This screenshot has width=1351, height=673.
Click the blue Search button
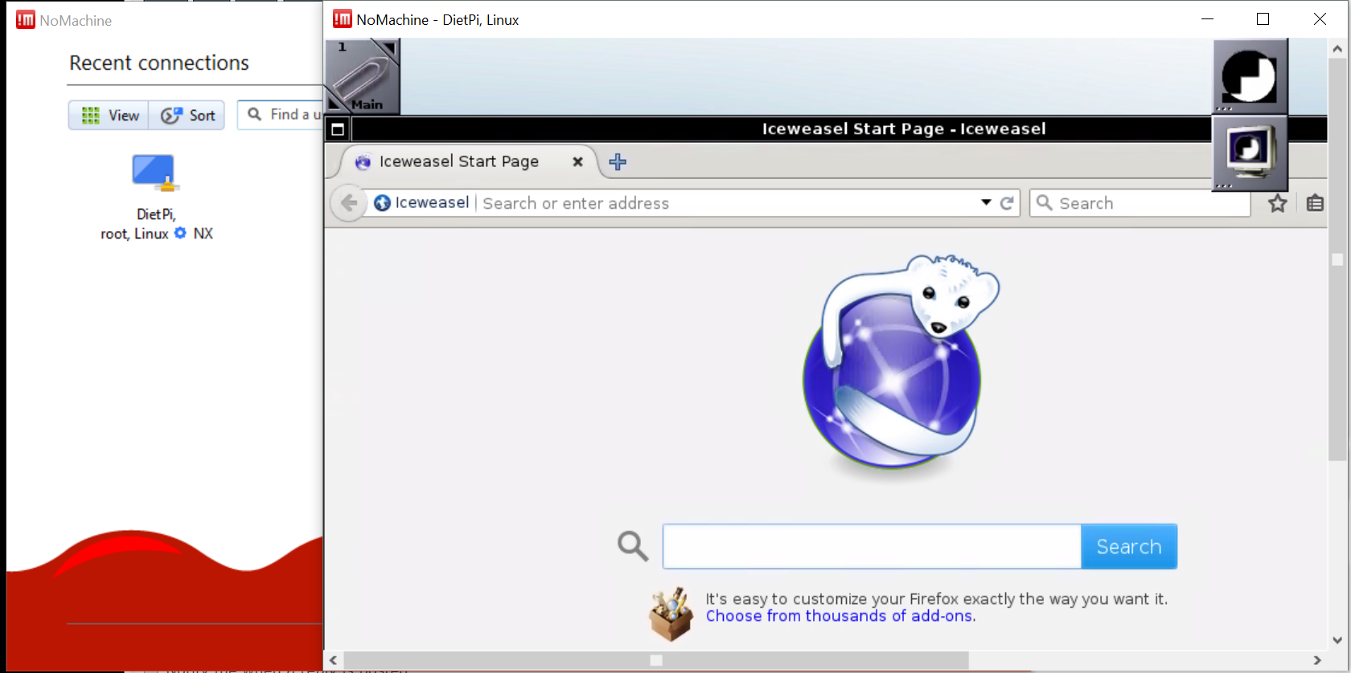[1129, 547]
